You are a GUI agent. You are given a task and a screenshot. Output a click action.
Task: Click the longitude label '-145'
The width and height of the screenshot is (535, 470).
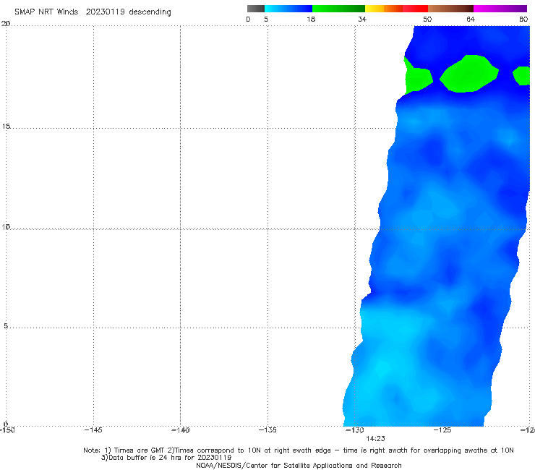tap(93, 430)
